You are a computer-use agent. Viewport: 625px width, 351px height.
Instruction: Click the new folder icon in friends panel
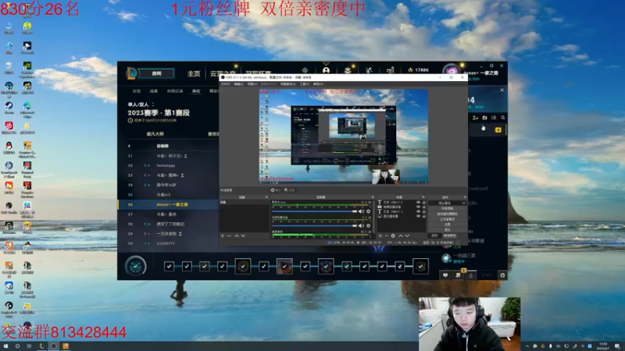click(x=484, y=118)
